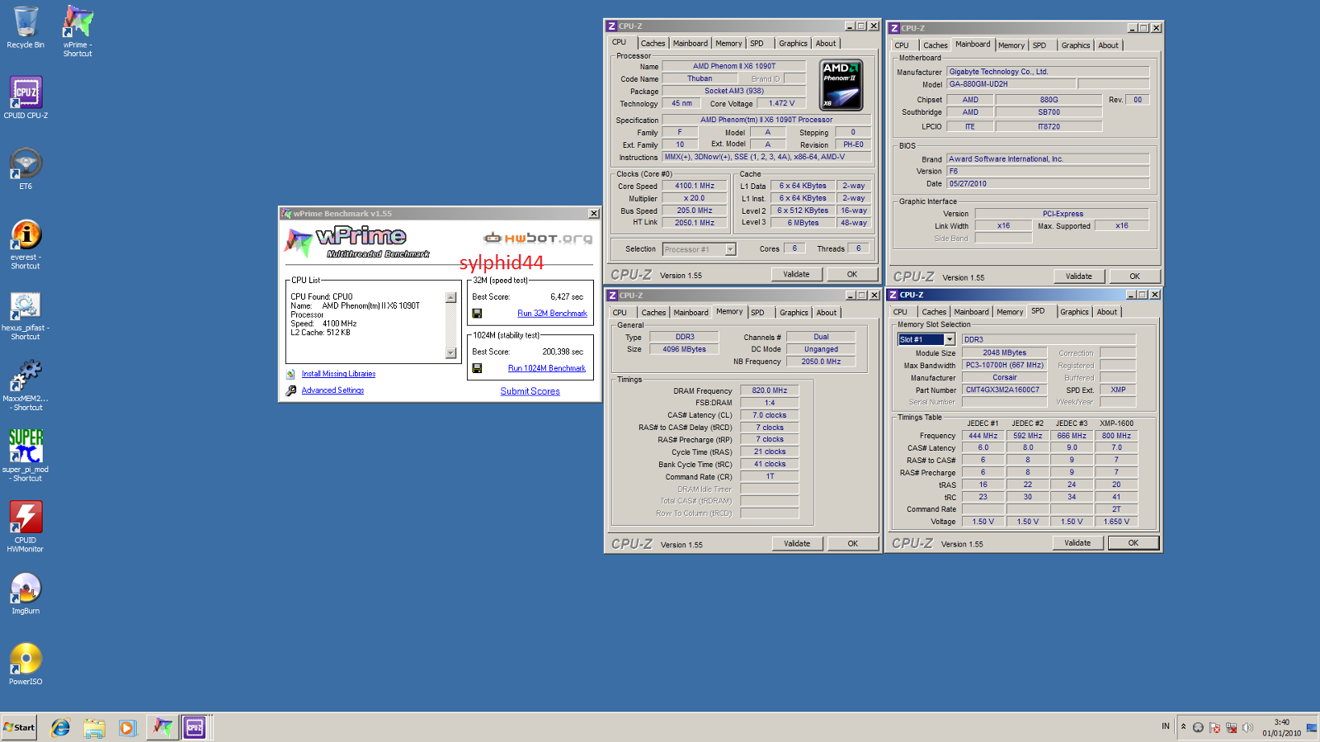
Task: Open Windows Explorer from the taskbar
Action: 94,727
